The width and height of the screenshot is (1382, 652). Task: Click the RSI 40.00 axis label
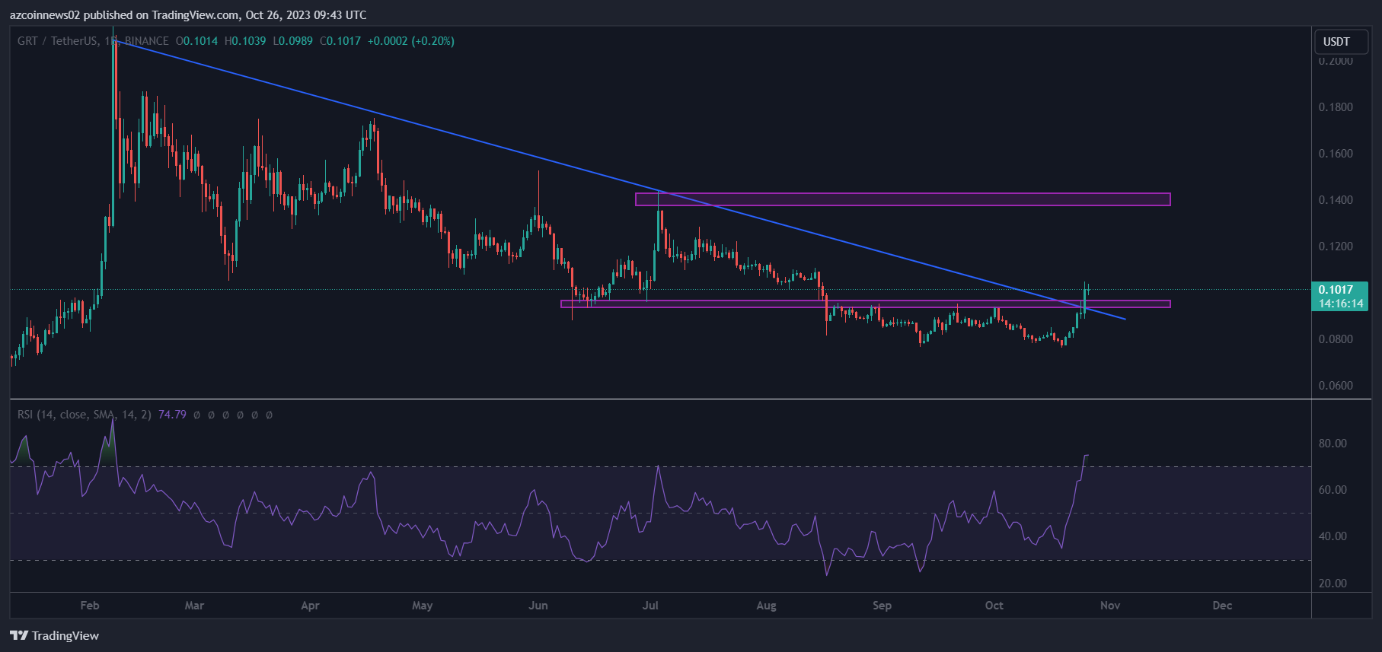click(1333, 536)
